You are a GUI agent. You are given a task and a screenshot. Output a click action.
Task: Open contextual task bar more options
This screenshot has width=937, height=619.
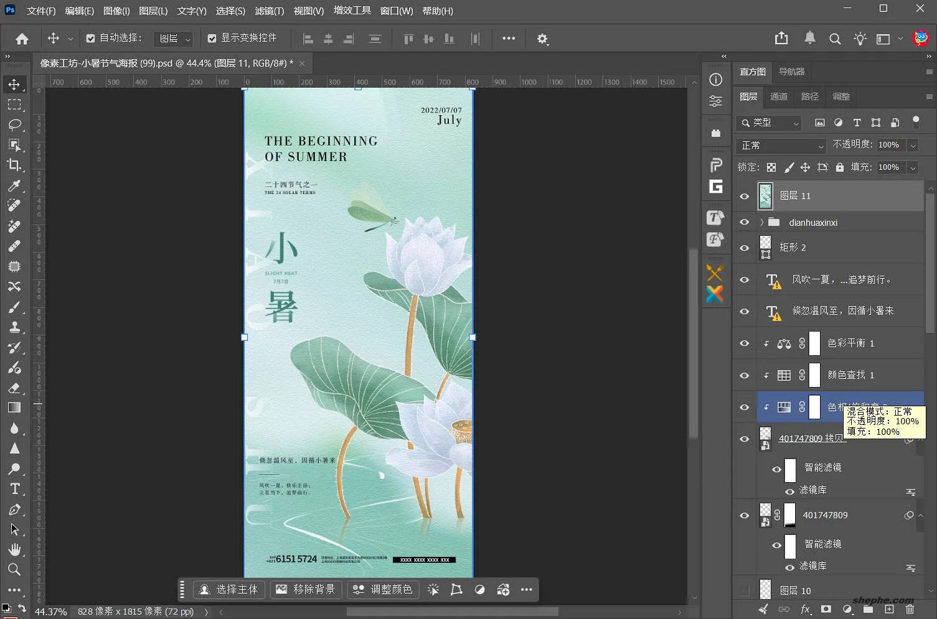point(526,589)
